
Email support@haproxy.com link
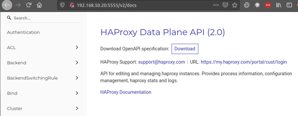tap(161, 62)
